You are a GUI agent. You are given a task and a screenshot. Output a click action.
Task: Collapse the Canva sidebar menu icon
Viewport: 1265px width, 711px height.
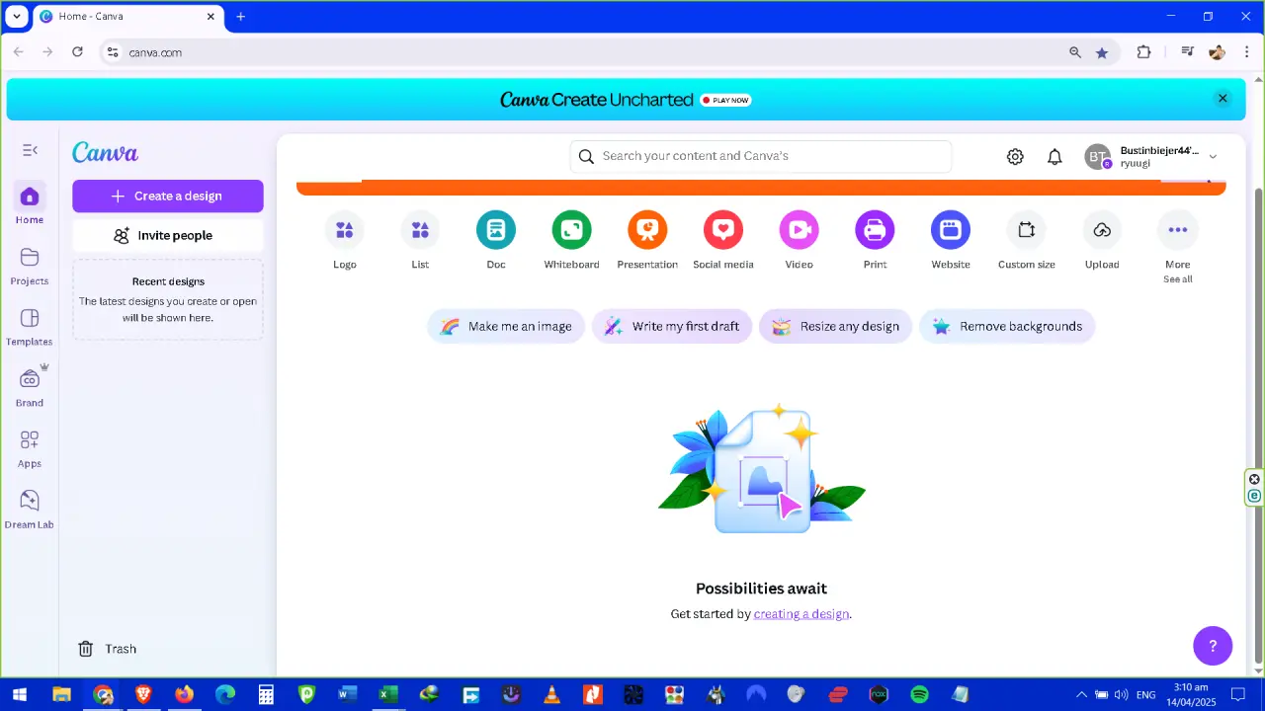coord(30,150)
